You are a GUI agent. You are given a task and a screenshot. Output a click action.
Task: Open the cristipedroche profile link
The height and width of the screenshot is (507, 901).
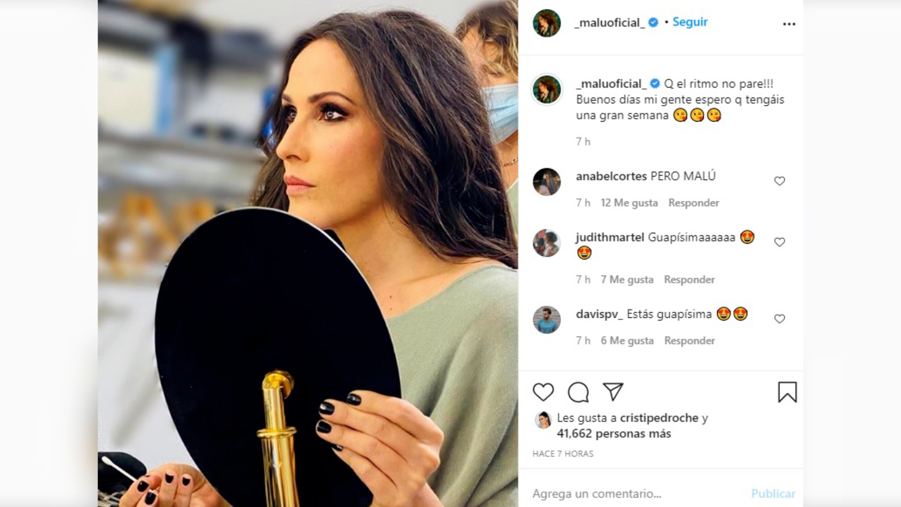[659, 418]
